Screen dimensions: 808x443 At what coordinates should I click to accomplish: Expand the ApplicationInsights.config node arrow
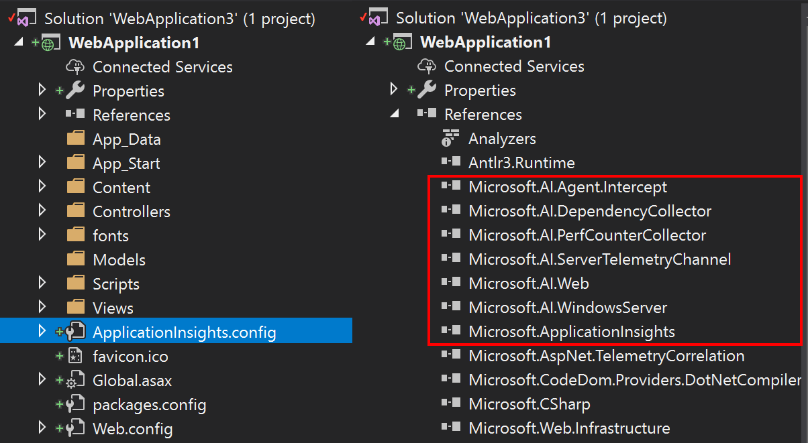click(x=42, y=332)
